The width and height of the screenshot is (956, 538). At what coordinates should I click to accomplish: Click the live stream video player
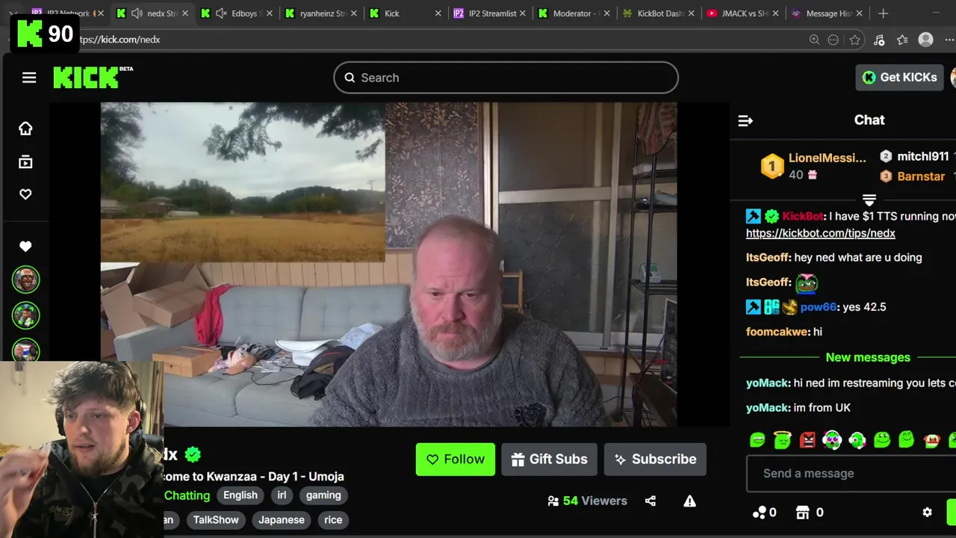[x=388, y=265]
